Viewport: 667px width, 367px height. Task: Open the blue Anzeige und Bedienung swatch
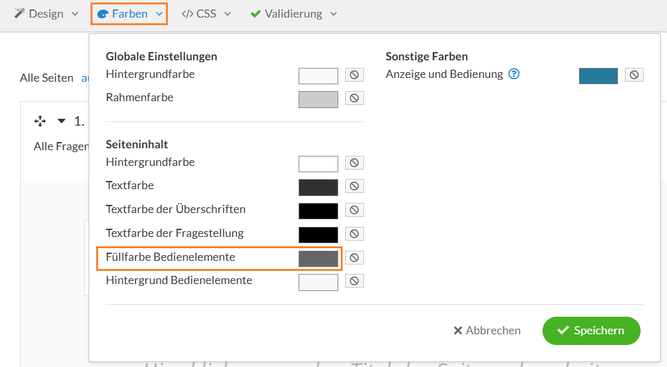point(598,75)
